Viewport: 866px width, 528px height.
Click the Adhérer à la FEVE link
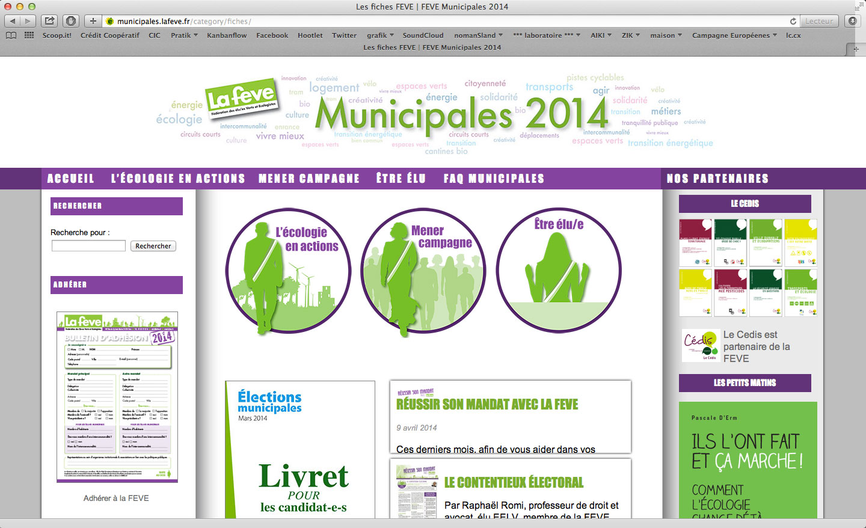(x=116, y=498)
